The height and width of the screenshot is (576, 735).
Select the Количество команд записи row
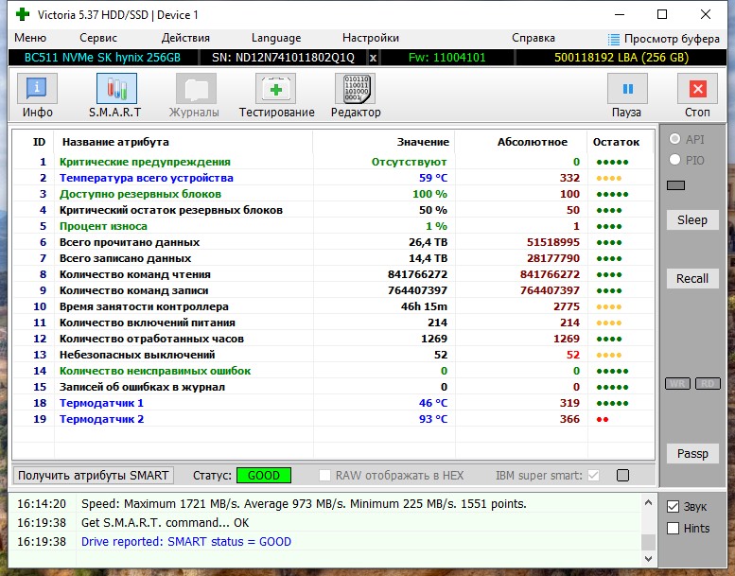[334, 290]
